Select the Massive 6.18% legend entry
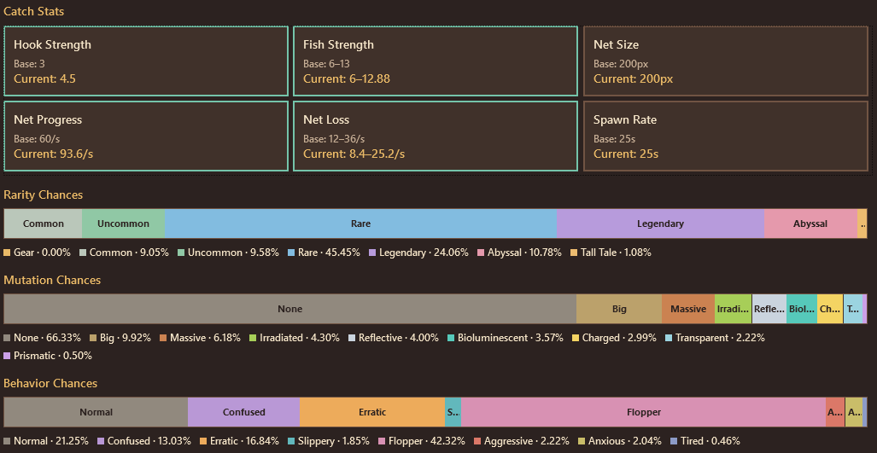The width and height of the screenshot is (877, 453). [200, 338]
